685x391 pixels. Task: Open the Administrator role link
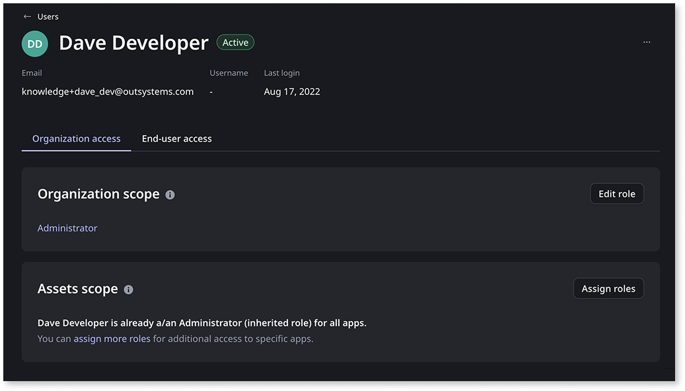(67, 227)
